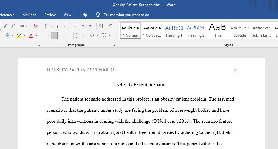Screen dimensions: 278x149
Task: Open the Mailings tab
Action: [29, 15]
